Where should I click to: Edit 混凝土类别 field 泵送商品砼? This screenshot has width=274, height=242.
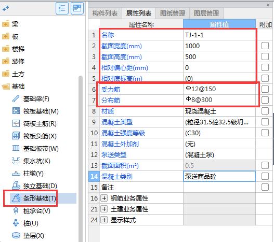tap(219, 176)
